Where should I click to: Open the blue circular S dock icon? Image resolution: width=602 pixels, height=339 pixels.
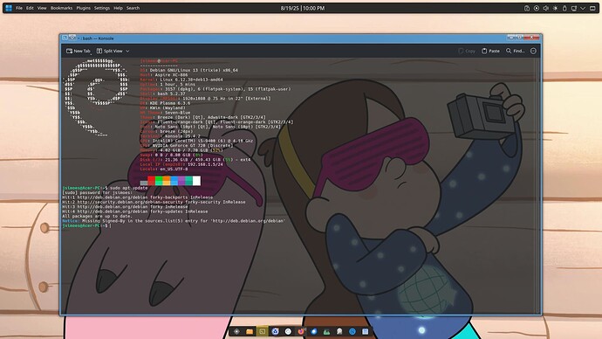(x=352, y=331)
